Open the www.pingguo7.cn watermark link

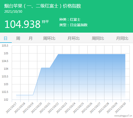click(123, 116)
